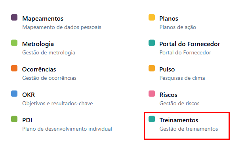Open the Mapeamentos module
The height and width of the screenshot is (164, 246).
coord(43,19)
